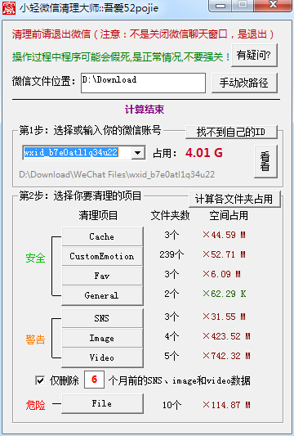Focus the 微信文件位置 path field
The width and height of the screenshot is (294, 436).
[x=143, y=83]
